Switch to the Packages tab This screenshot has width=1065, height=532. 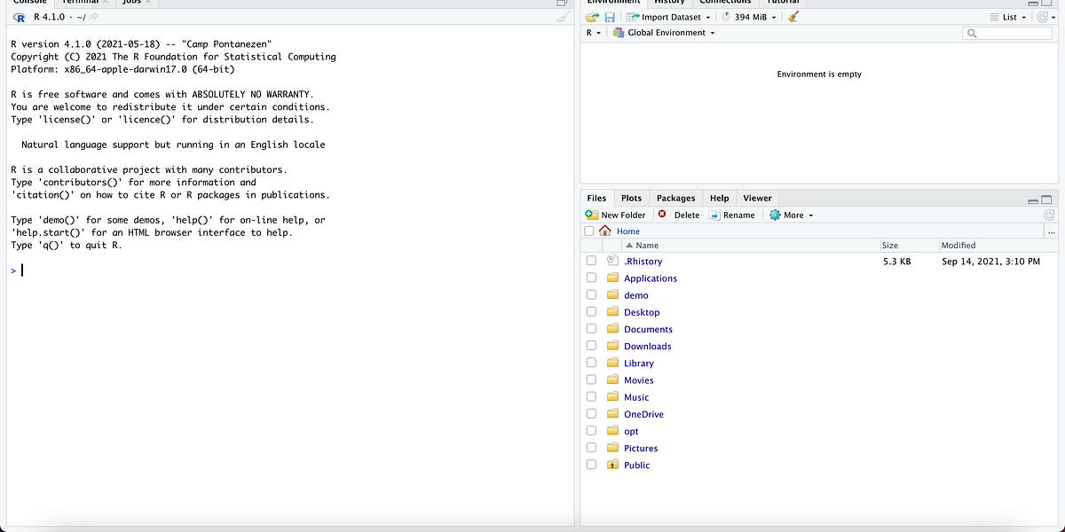(675, 198)
